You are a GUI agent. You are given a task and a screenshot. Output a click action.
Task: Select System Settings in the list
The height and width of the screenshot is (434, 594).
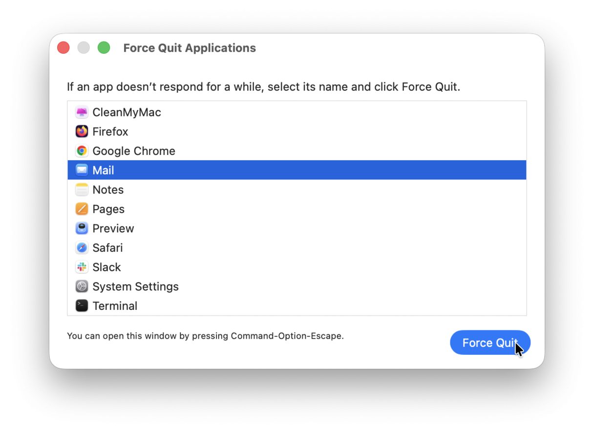pyautogui.click(x=135, y=286)
